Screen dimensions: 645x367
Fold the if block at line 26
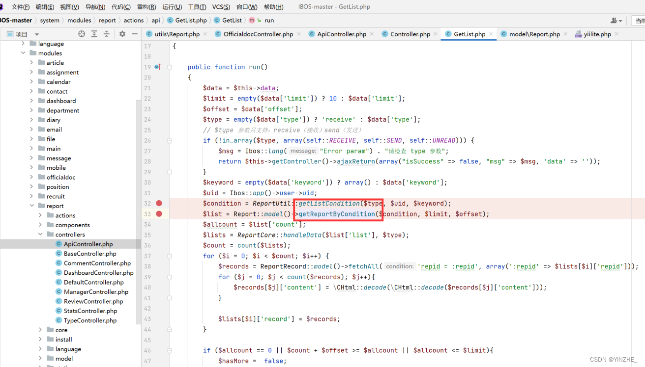[x=170, y=140]
